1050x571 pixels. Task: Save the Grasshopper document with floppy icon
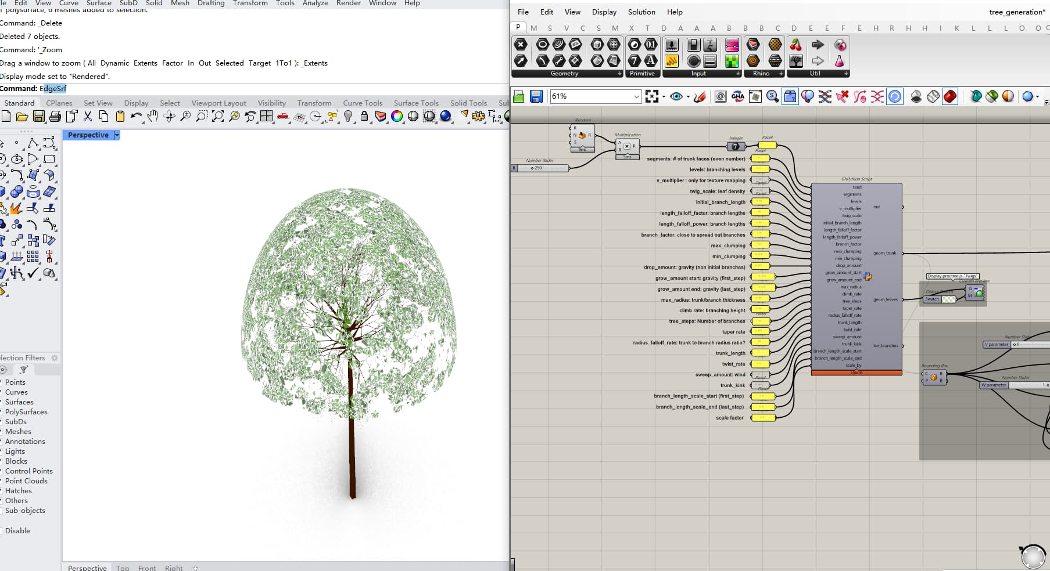536,96
